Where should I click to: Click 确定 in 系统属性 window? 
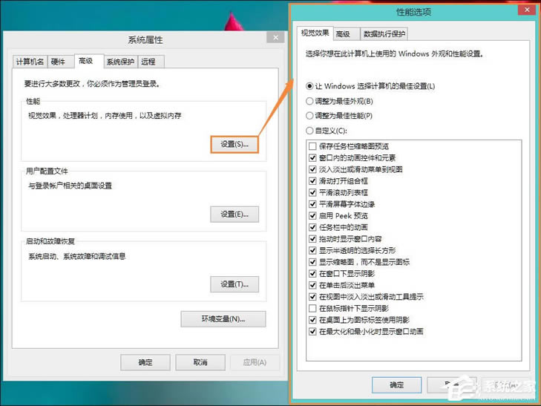(x=145, y=362)
